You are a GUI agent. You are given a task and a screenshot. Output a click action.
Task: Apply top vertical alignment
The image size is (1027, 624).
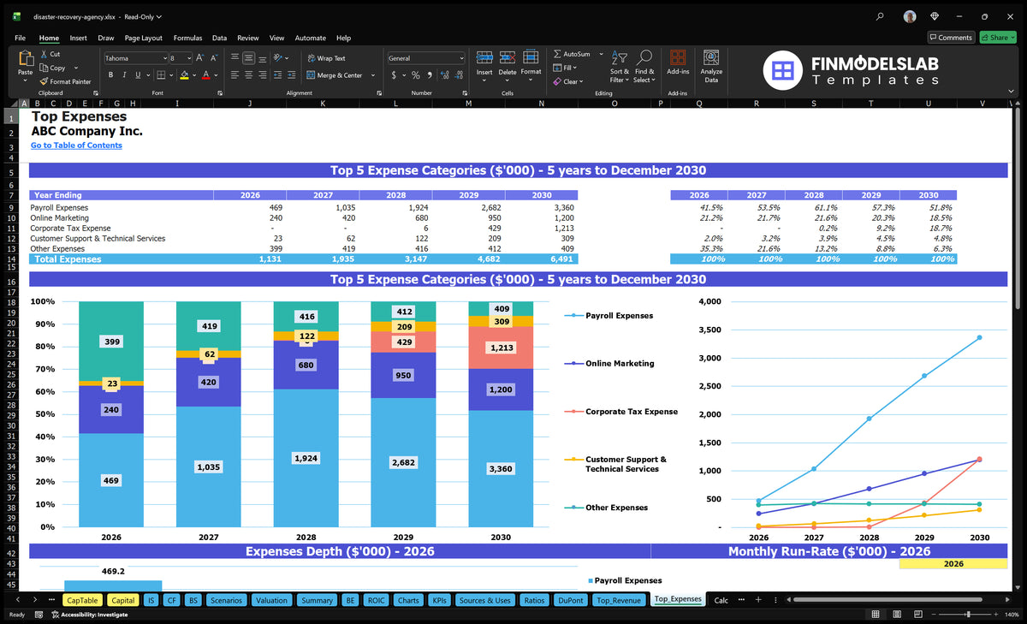tap(234, 58)
